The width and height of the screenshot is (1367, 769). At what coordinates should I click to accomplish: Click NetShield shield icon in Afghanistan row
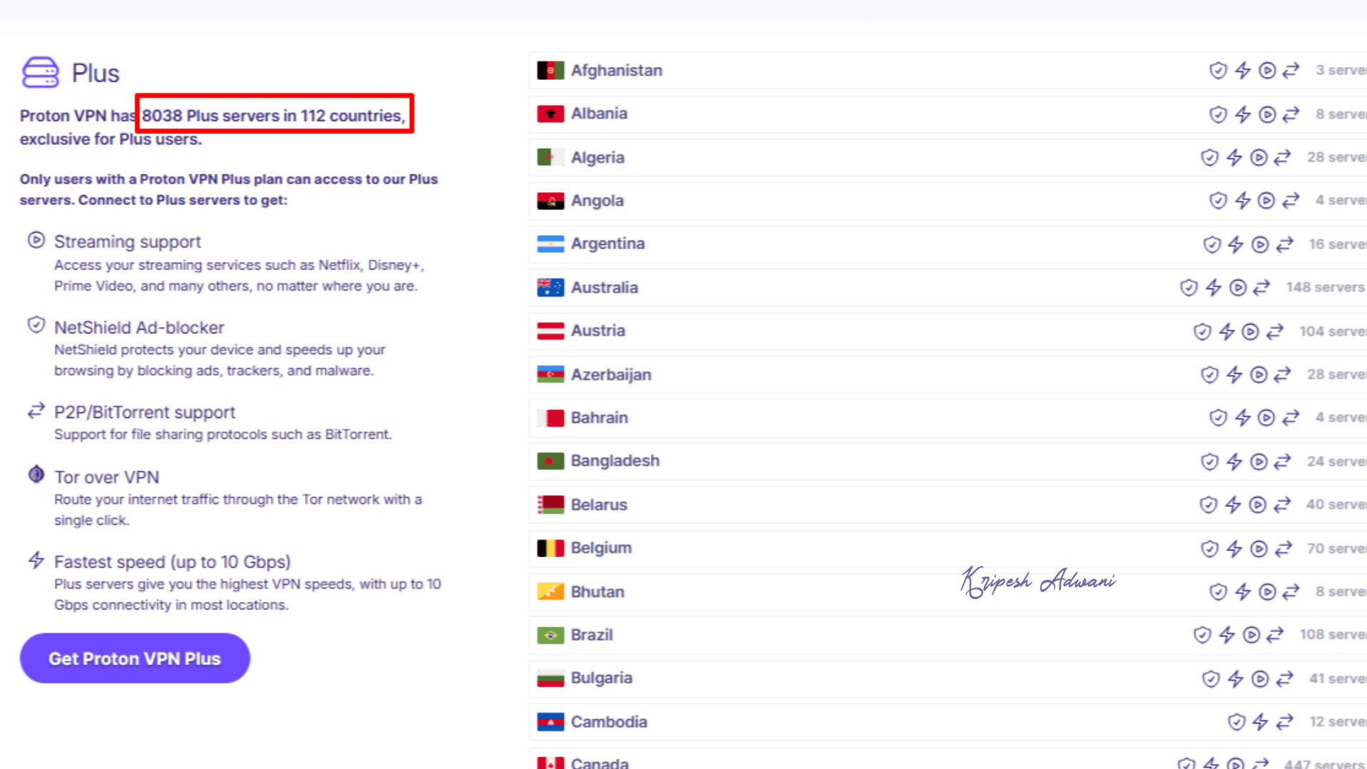tap(1218, 70)
